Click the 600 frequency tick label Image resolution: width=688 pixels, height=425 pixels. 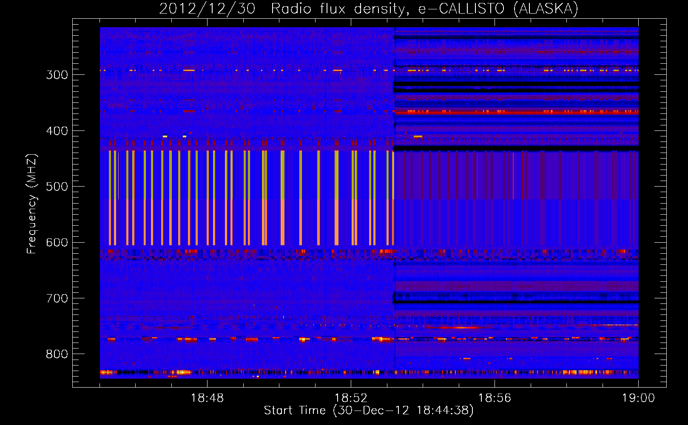[x=57, y=243]
